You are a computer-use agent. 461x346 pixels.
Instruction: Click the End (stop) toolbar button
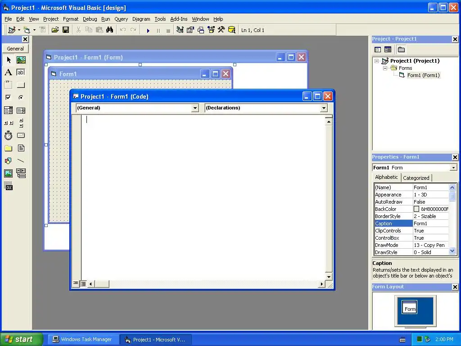[x=168, y=30]
